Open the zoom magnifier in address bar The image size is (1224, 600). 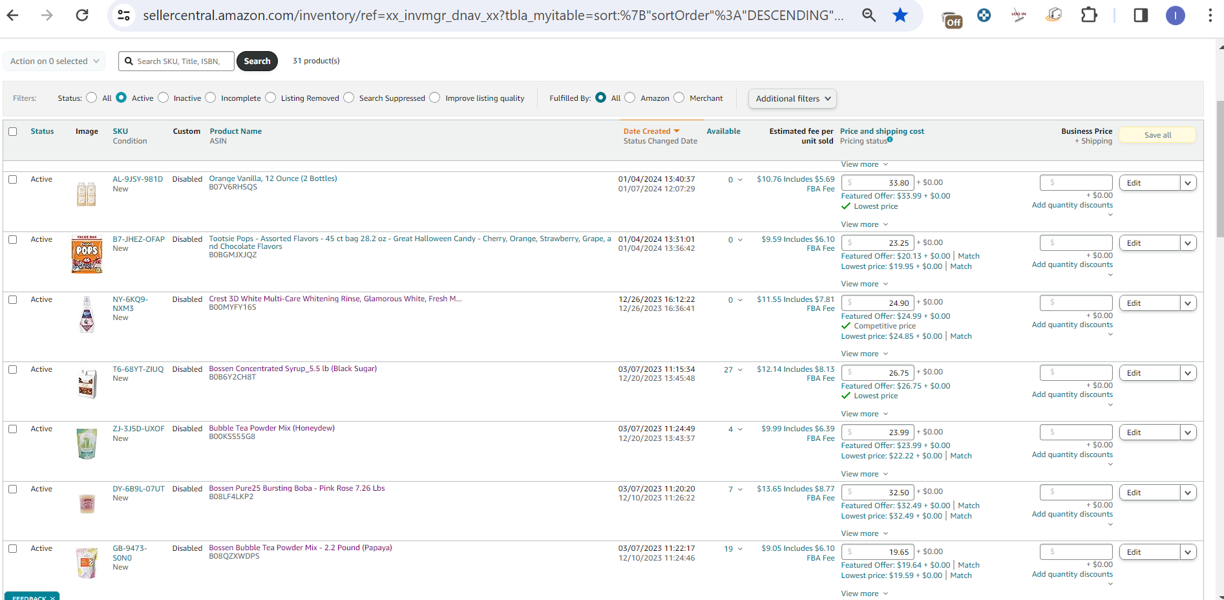click(x=869, y=15)
